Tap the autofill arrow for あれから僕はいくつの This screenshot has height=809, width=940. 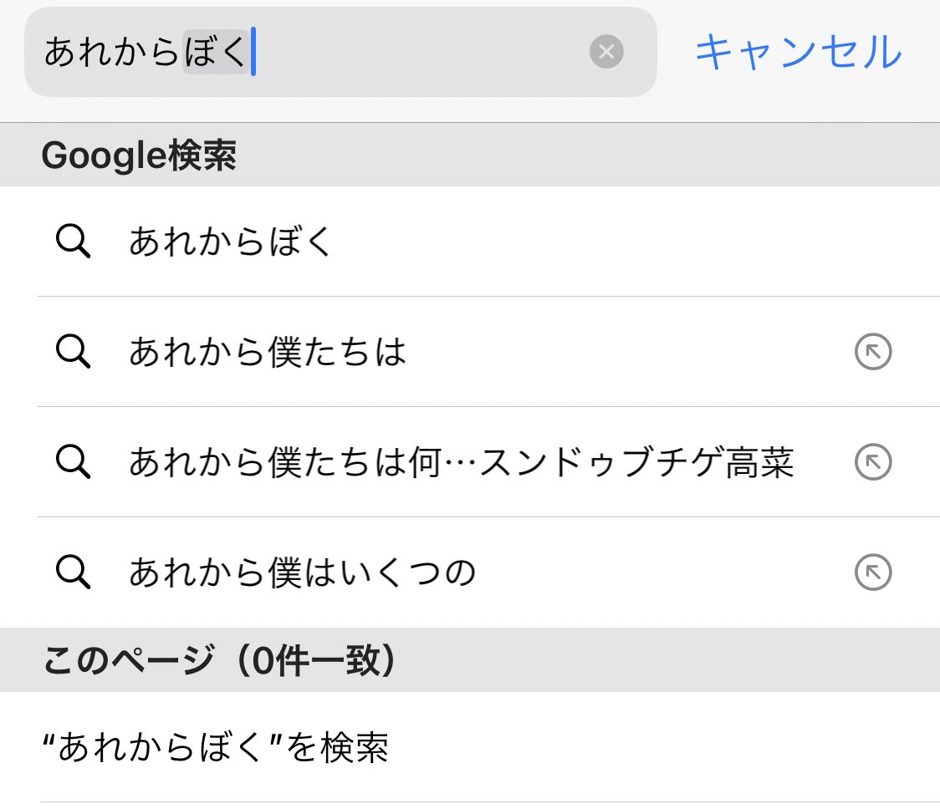click(872, 572)
